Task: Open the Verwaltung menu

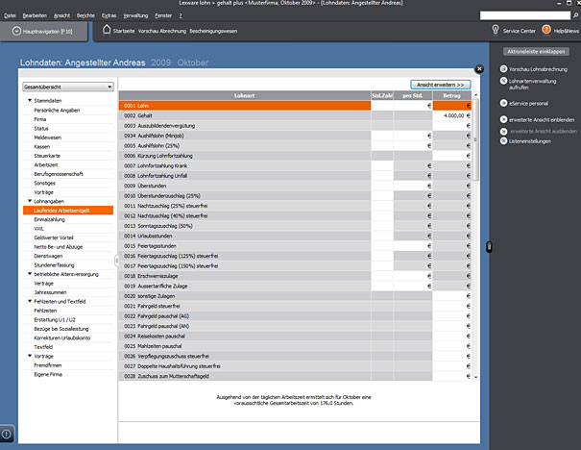Action: [135, 15]
